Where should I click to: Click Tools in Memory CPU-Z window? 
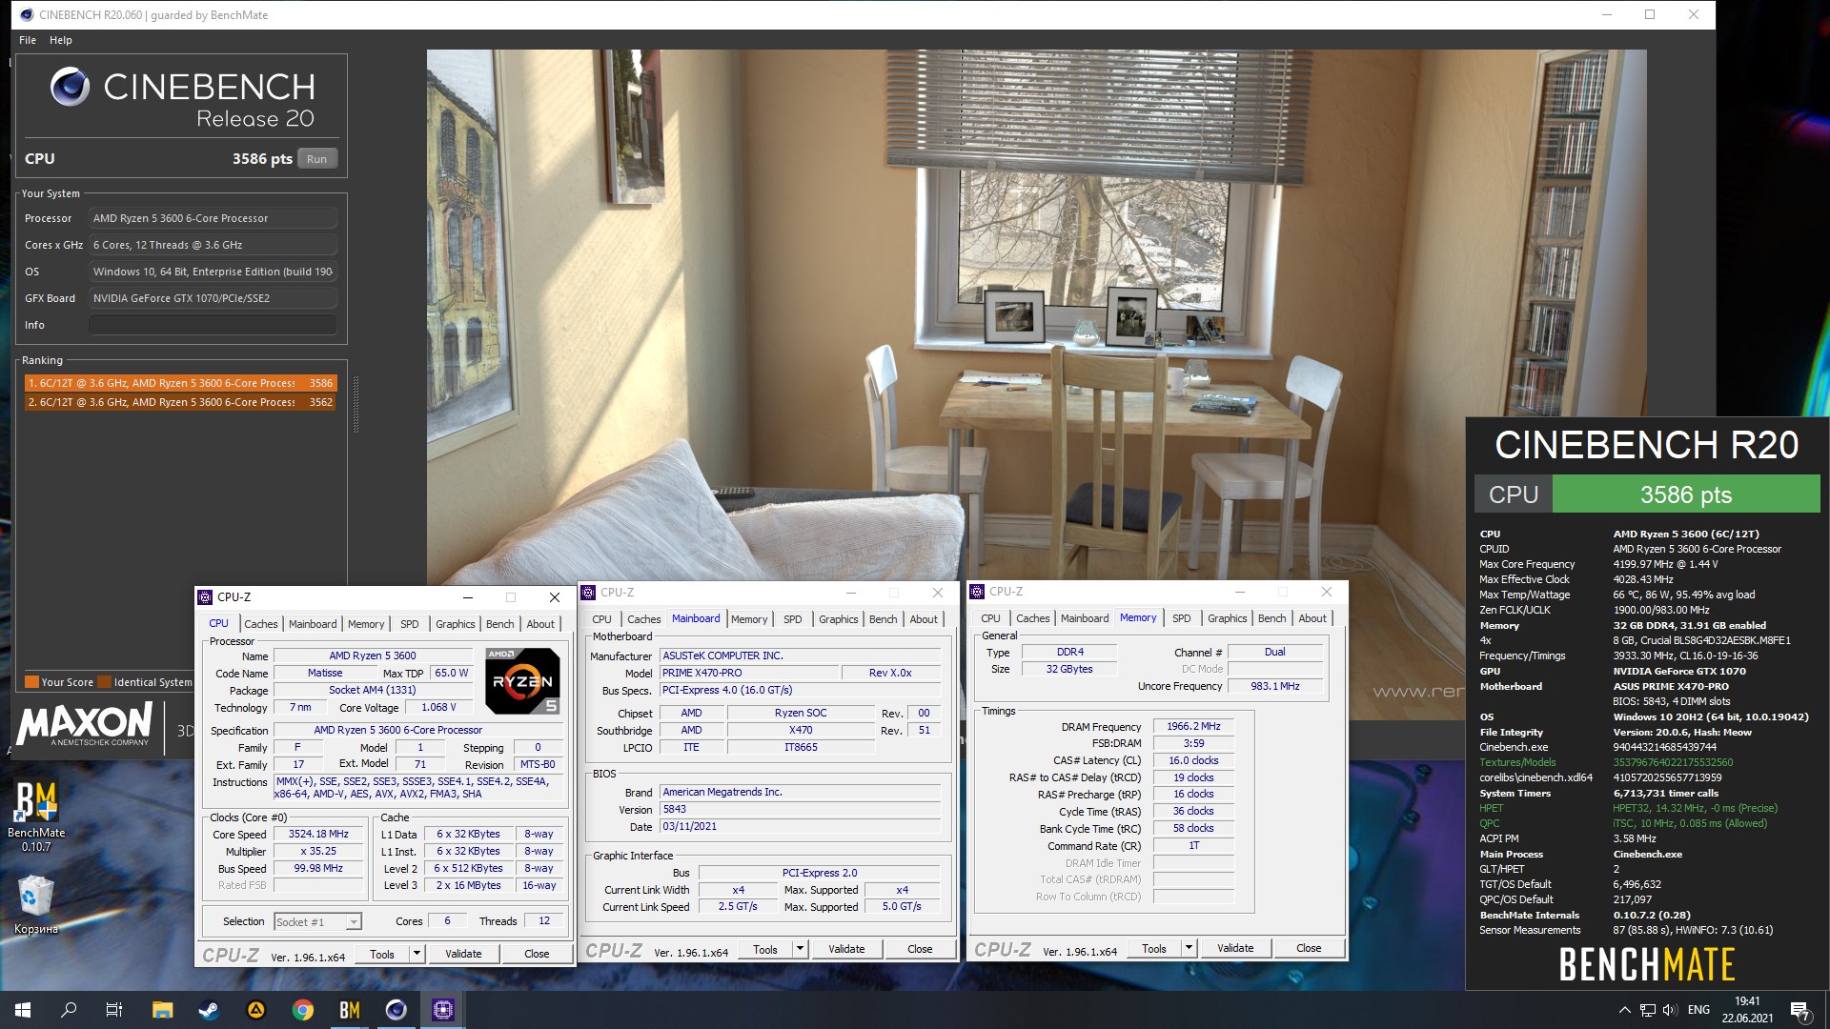[x=1154, y=948]
